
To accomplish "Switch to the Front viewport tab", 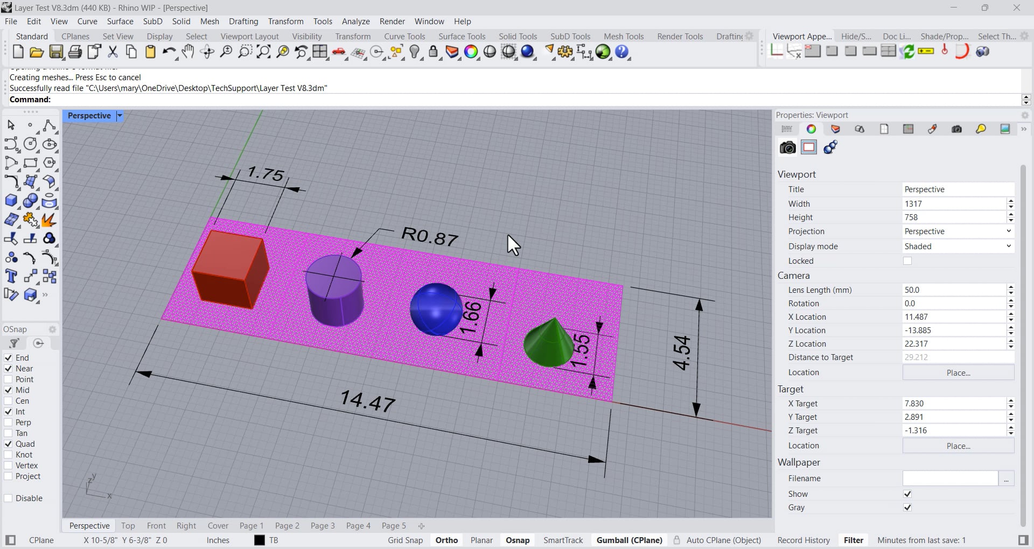I will tap(156, 525).
